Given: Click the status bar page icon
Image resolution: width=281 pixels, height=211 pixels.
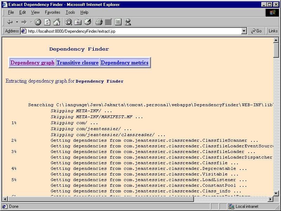Looking at the screenshot, I should [x=5, y=206].
